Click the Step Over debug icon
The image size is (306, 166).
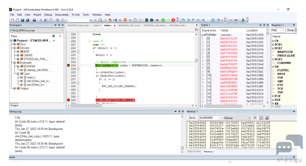pyautogui.click(x=183, y=20)
